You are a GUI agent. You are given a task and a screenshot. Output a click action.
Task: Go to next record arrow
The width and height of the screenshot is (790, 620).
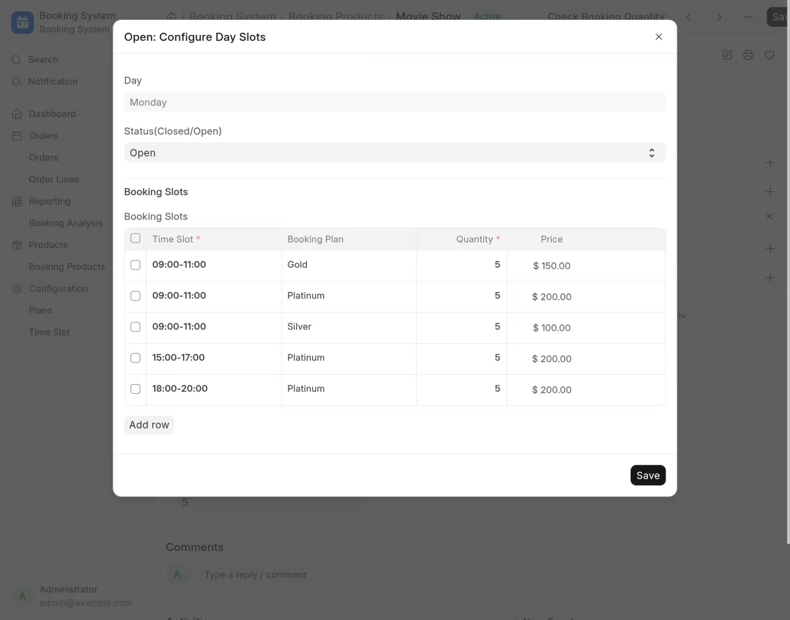point(719,17)
